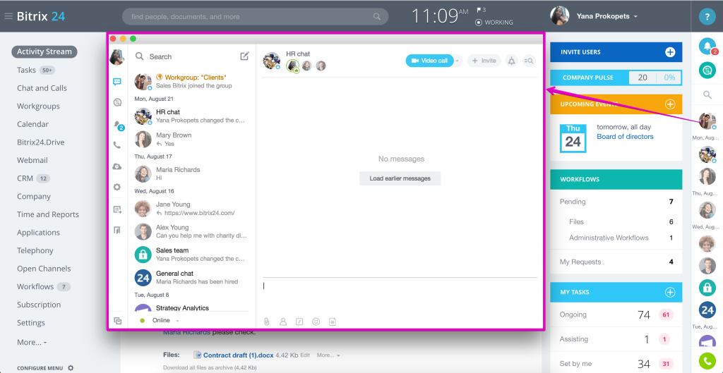Open messenger settings gear icon
This screenshot has height=373, width=723.
pyautogui.click(x=117, y=187)
